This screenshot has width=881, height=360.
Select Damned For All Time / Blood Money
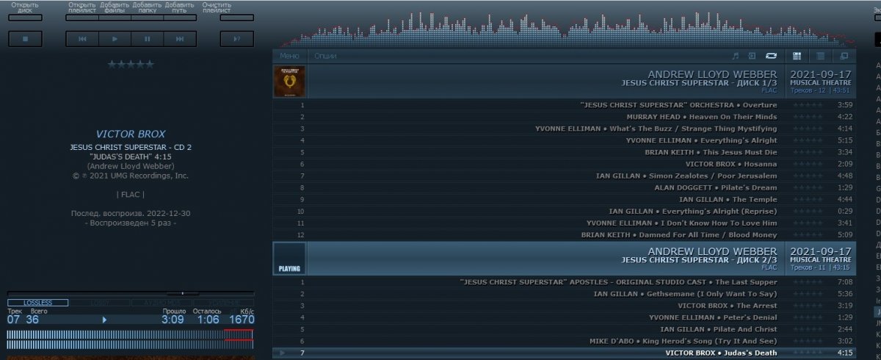[564, 234]
